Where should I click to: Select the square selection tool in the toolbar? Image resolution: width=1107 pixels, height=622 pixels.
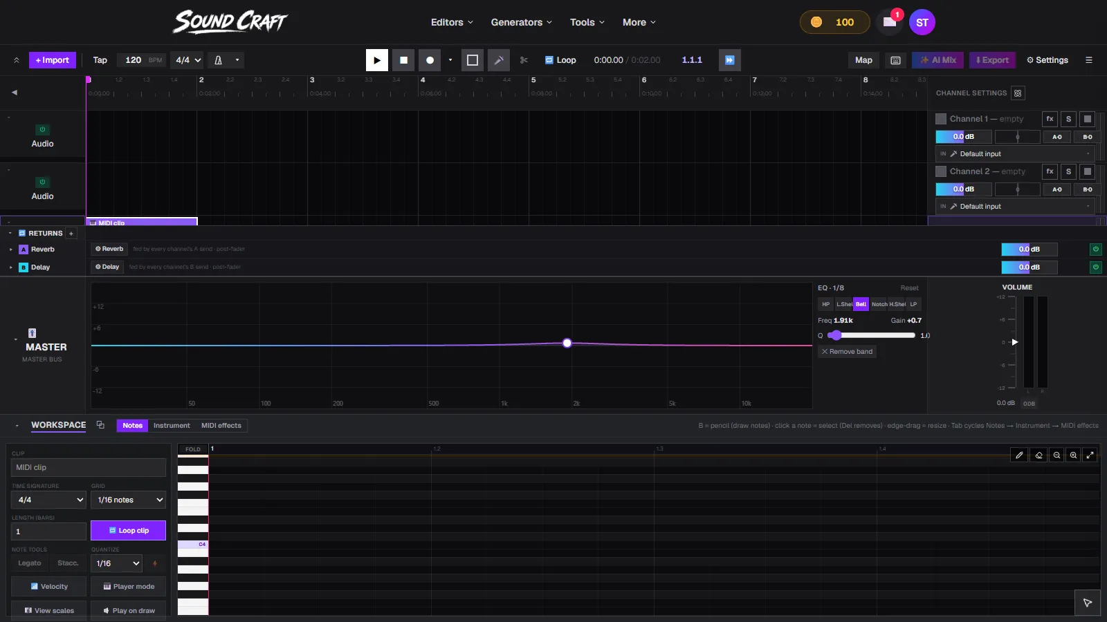click(473, 60)
